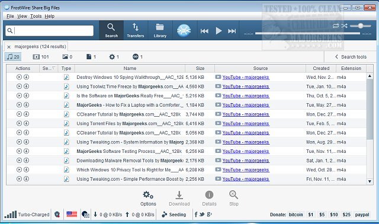379x224 pixels.
Task: Expand the Search tools panel
Action: [351, 57]
